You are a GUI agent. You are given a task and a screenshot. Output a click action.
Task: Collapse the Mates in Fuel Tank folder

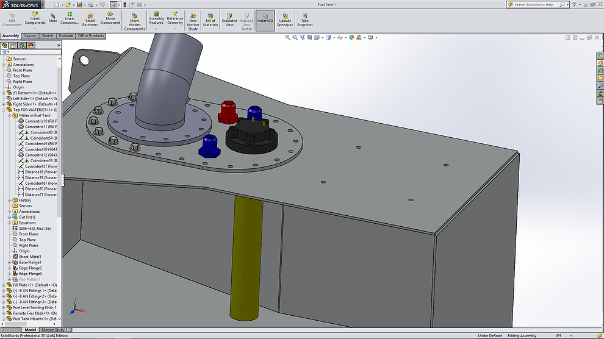(x=8, y=115)
